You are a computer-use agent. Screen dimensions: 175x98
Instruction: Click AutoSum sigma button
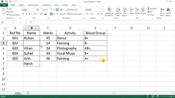(152, 8)
